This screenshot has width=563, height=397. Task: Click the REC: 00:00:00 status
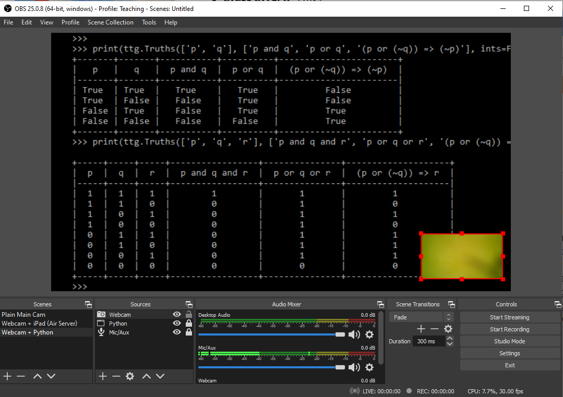(435, 391)
